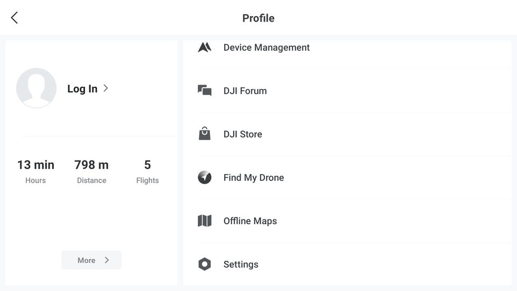Open the Offline Maps menu entry
The image size is (517, 291).
coord(354,221)
